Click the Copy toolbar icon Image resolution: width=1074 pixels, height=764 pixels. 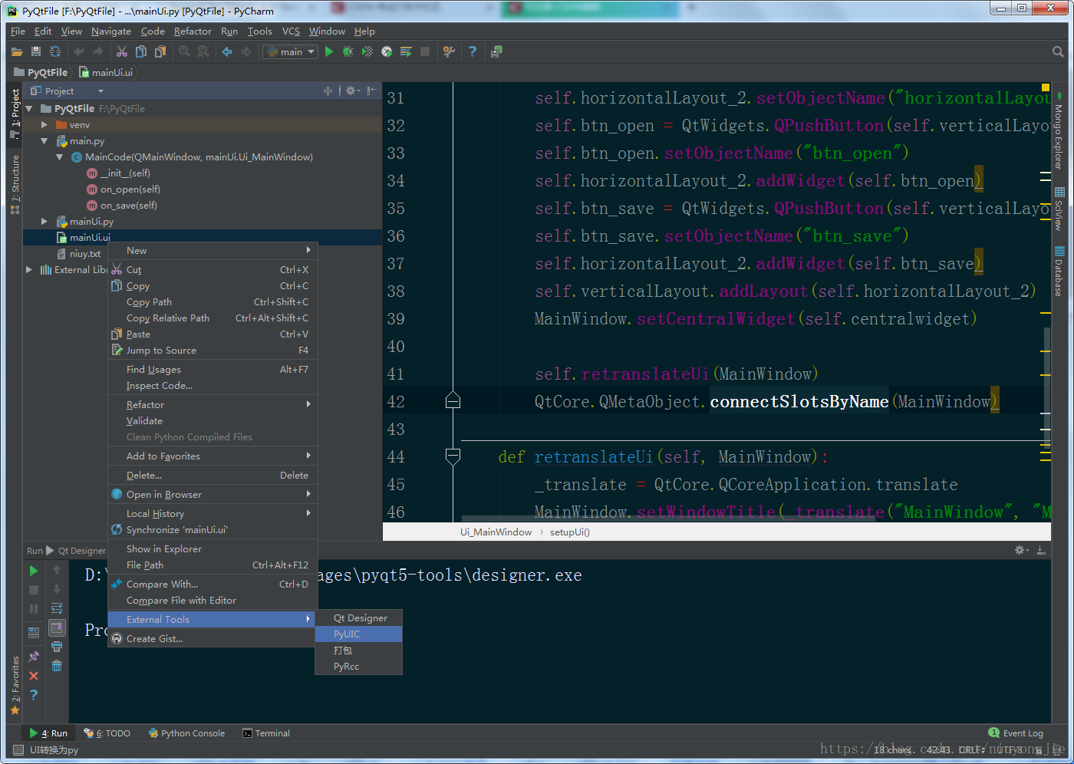pos(141,51)
